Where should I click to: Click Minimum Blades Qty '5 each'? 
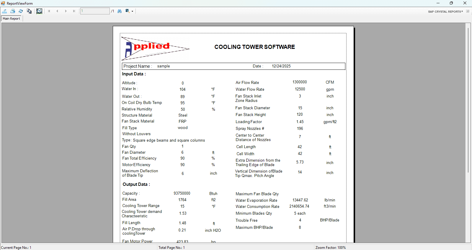point(300,213)
